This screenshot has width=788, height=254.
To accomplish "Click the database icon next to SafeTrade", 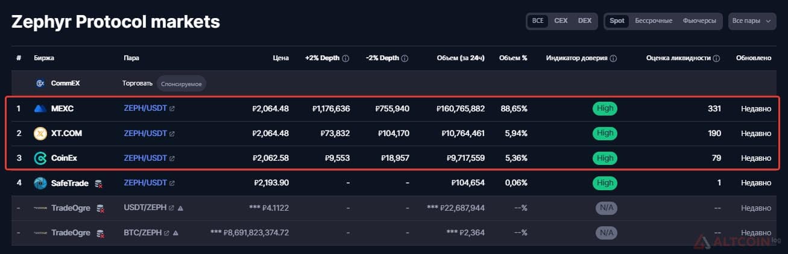I will click(99, 184).
